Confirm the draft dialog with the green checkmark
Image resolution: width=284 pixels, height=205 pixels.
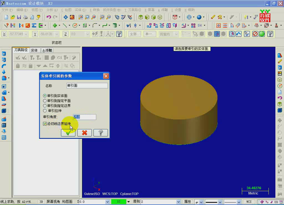click(x=68, y=133)
